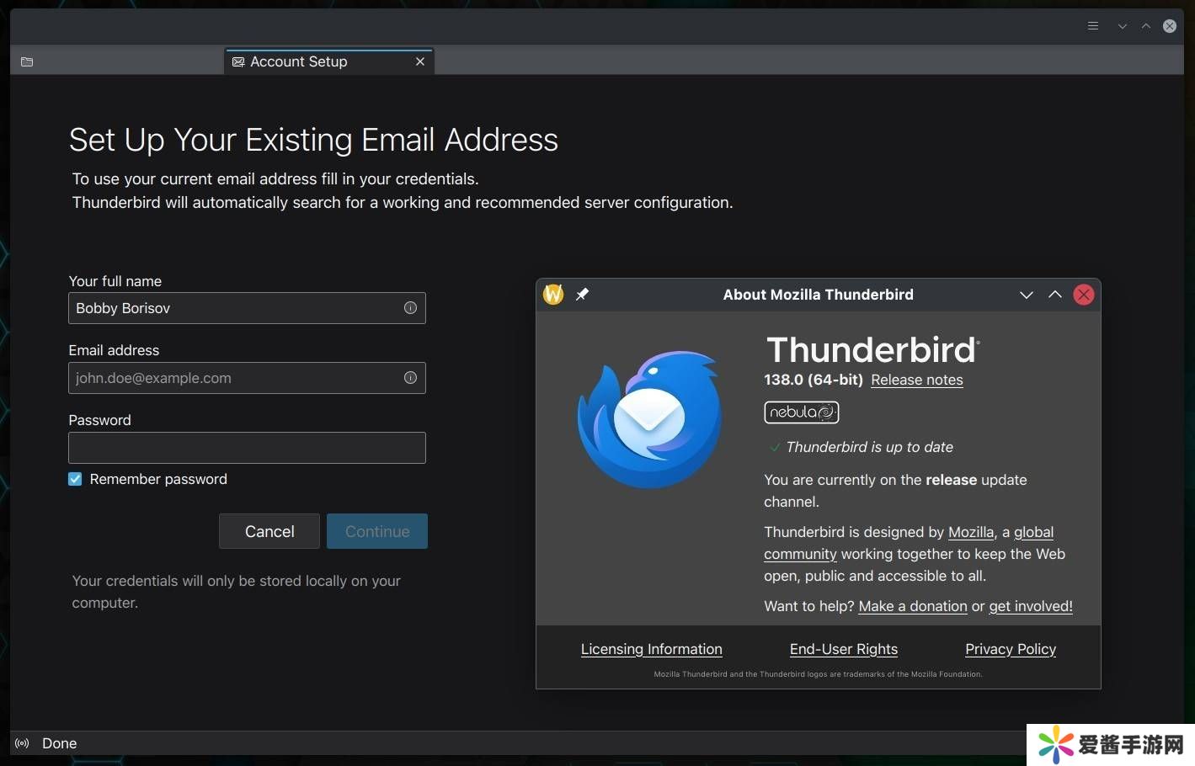Viewport: 1195px width, 766px height.
Task: Open the Privacy Policy link
Action: tap(1010, 649)
